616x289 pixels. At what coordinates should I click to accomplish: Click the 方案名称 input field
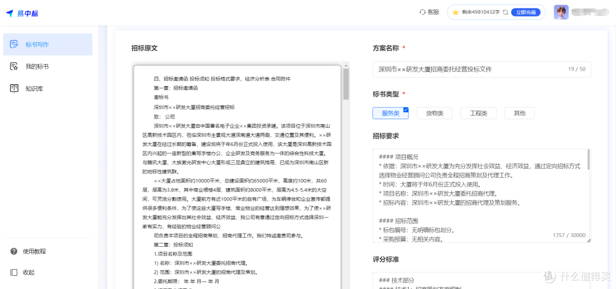tap(481, 69)
